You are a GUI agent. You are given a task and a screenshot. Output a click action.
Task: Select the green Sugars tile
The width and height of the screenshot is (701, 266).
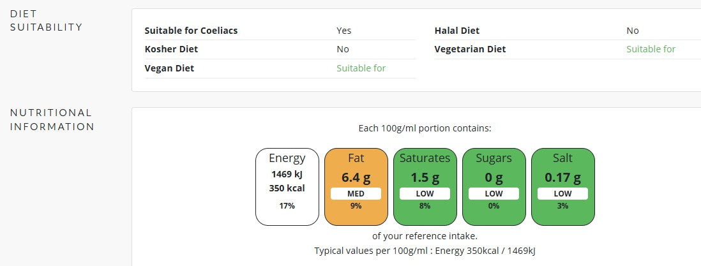494,187
